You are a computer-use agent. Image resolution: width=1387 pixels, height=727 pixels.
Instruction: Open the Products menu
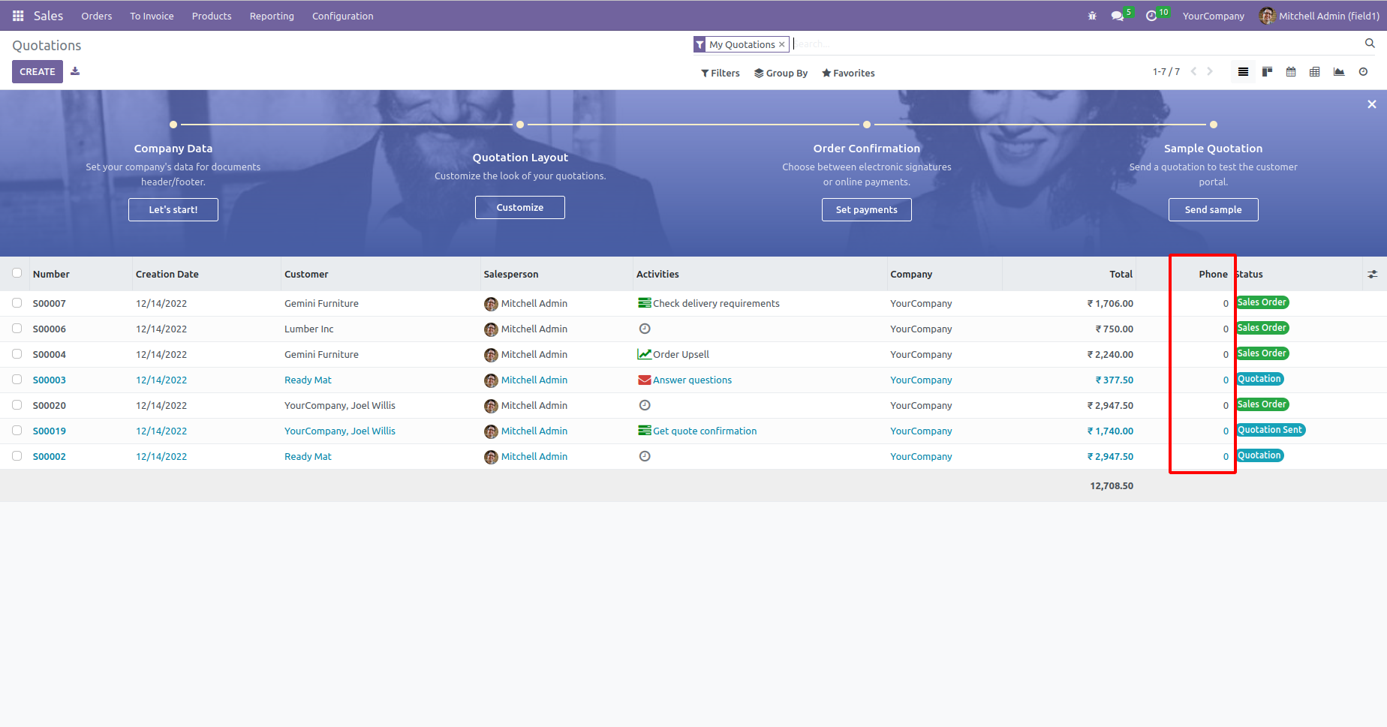click(212, 16)
